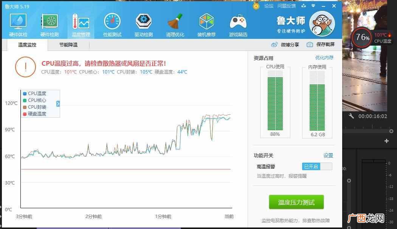
Task: Open the 论坛 forum link
Action: click(268, 6)
